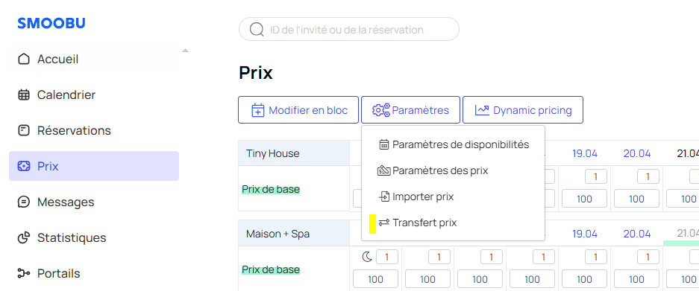The height and width of the screenshot is (291, 699).
Task: Click the Portails connection icon
Action: [24, 273]
